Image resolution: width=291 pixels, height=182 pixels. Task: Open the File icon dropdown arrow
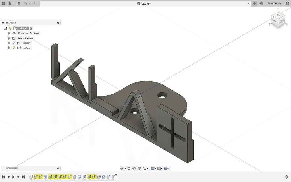13,3
